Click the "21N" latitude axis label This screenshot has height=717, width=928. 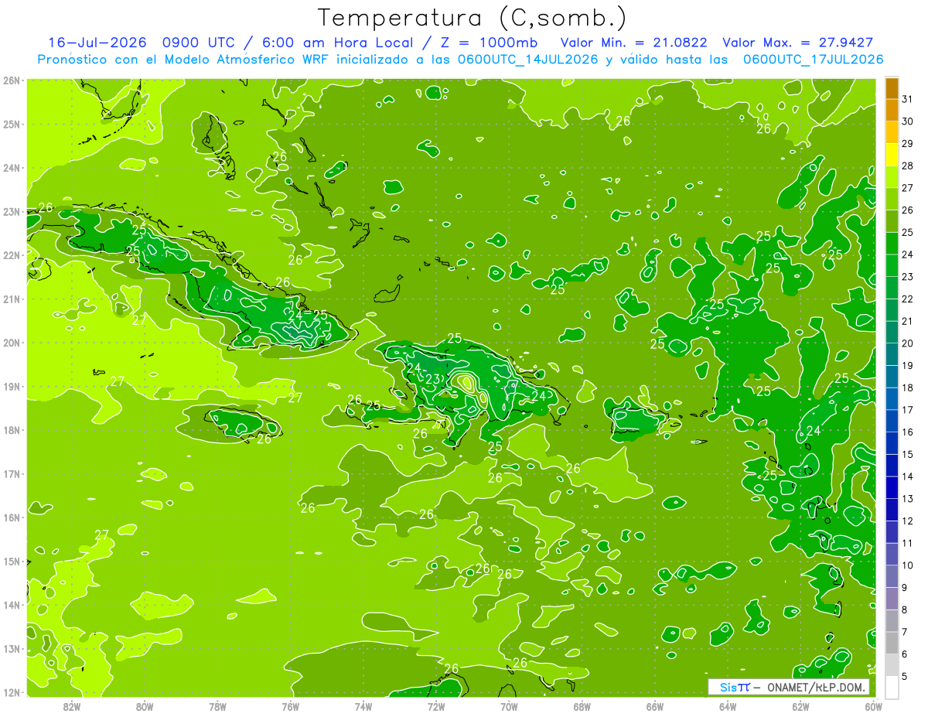[x=11, y=299]
